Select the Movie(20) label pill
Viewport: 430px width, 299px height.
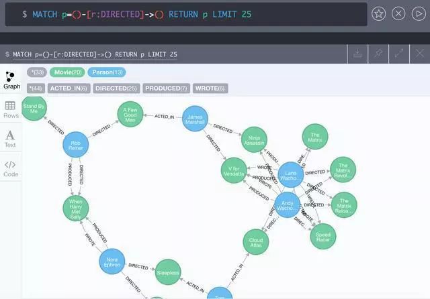tap(67, 72)
